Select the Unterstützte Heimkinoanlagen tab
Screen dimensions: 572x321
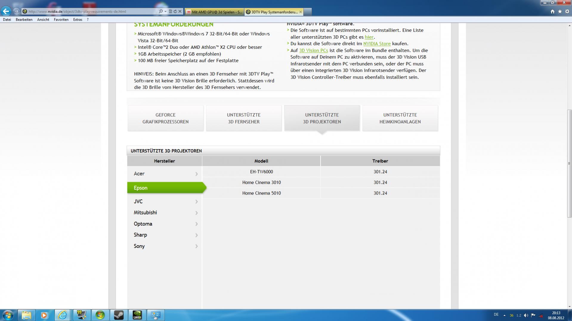400,118
